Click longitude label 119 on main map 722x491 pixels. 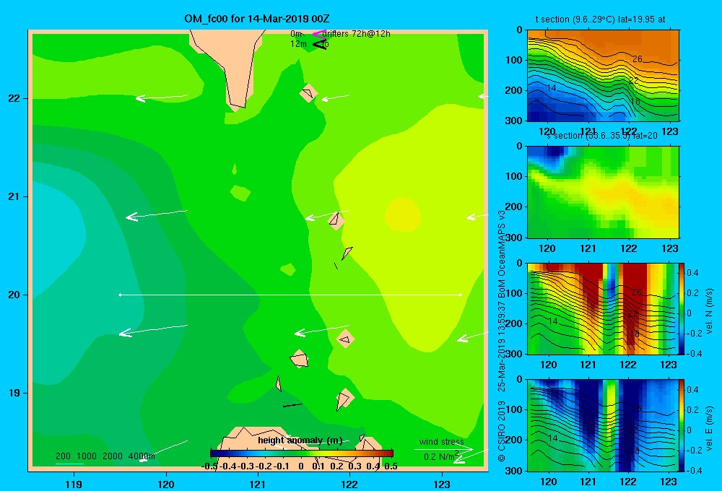tap(74, 484)
